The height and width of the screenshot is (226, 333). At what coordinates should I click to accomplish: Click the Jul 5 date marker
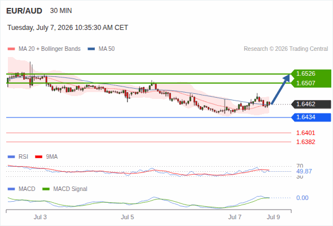click(128, 217)
